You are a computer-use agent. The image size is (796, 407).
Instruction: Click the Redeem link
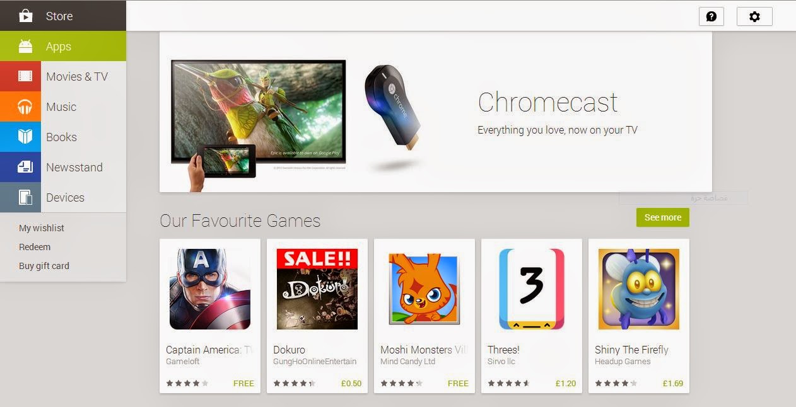[x=35, y=247]
